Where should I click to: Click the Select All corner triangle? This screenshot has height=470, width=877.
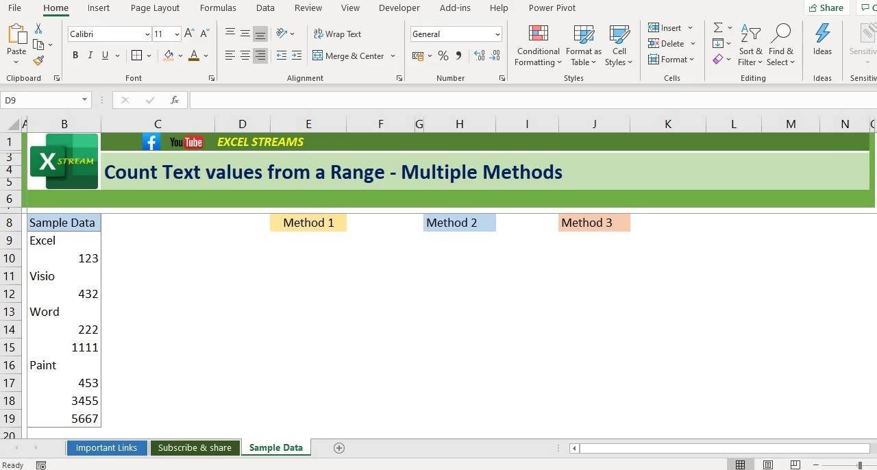[x=14, y=124]
